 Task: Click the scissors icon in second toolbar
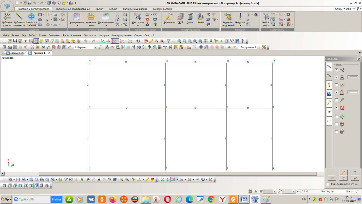(32, 47)
